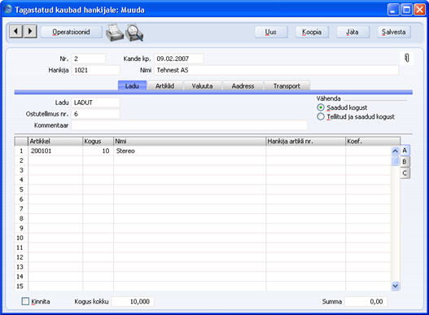The height and width of the screenshot is (315, 429).
Task: Click the Salvesta button
Action: tap(394, 32)
